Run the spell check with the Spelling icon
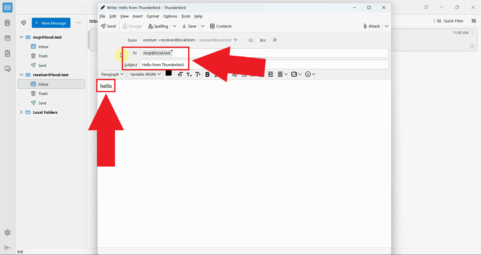Image resolution: width=481 pixels, height=255 pixels. click(x=158, y=26)
